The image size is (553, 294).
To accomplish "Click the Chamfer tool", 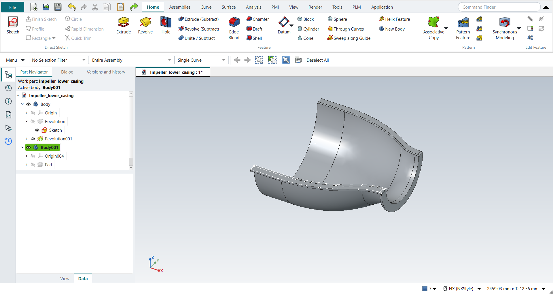I will pos(257,19).
